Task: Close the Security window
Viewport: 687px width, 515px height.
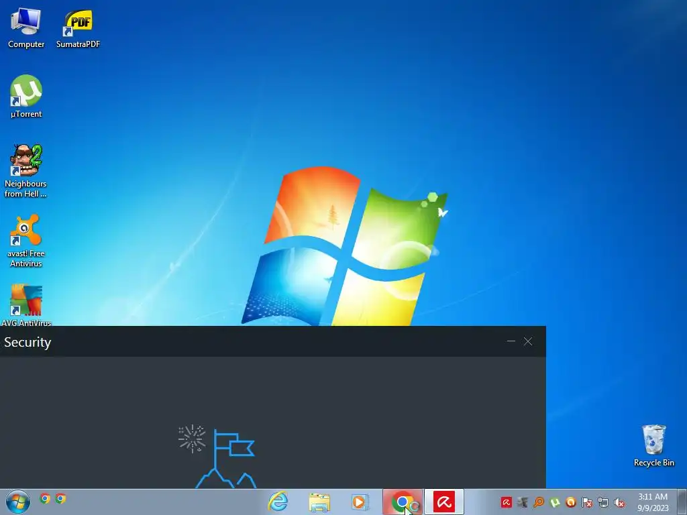Action: (528, 341)
